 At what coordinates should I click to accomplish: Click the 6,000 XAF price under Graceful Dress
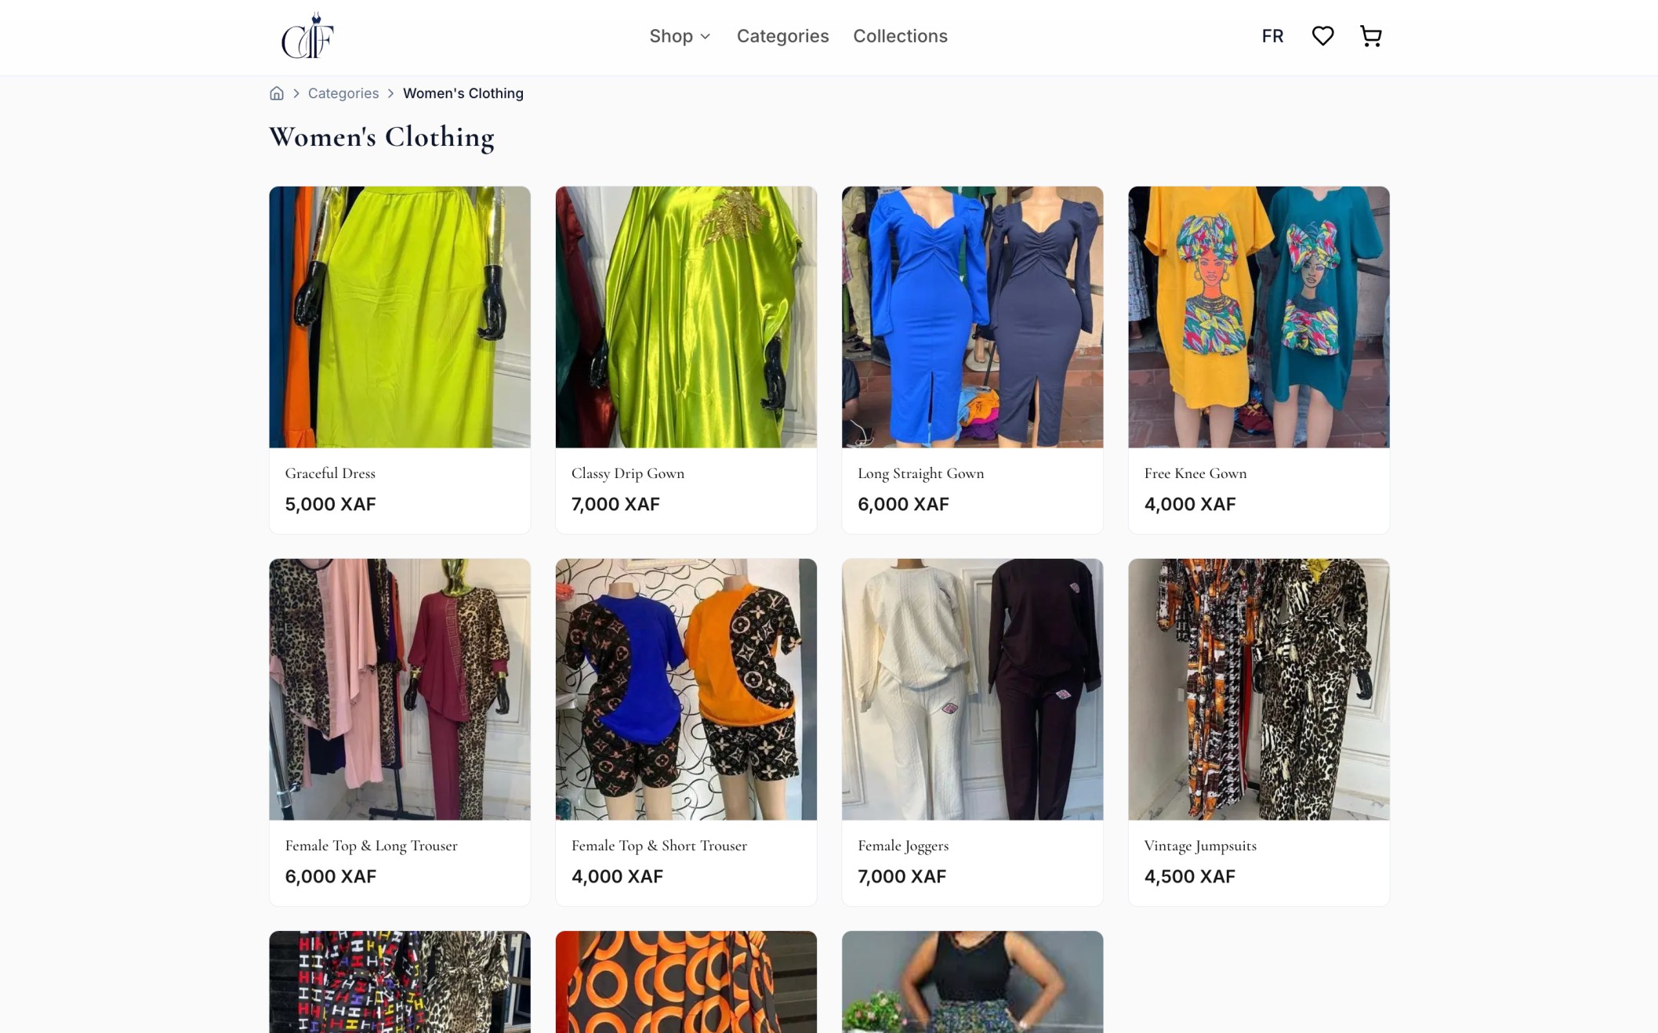(330, 504)
